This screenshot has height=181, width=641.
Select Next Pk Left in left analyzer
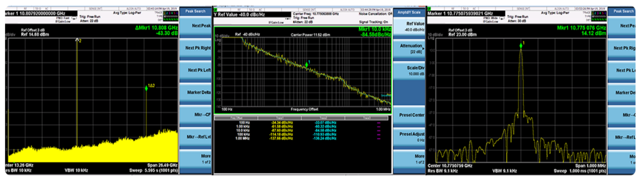point(195,70)
